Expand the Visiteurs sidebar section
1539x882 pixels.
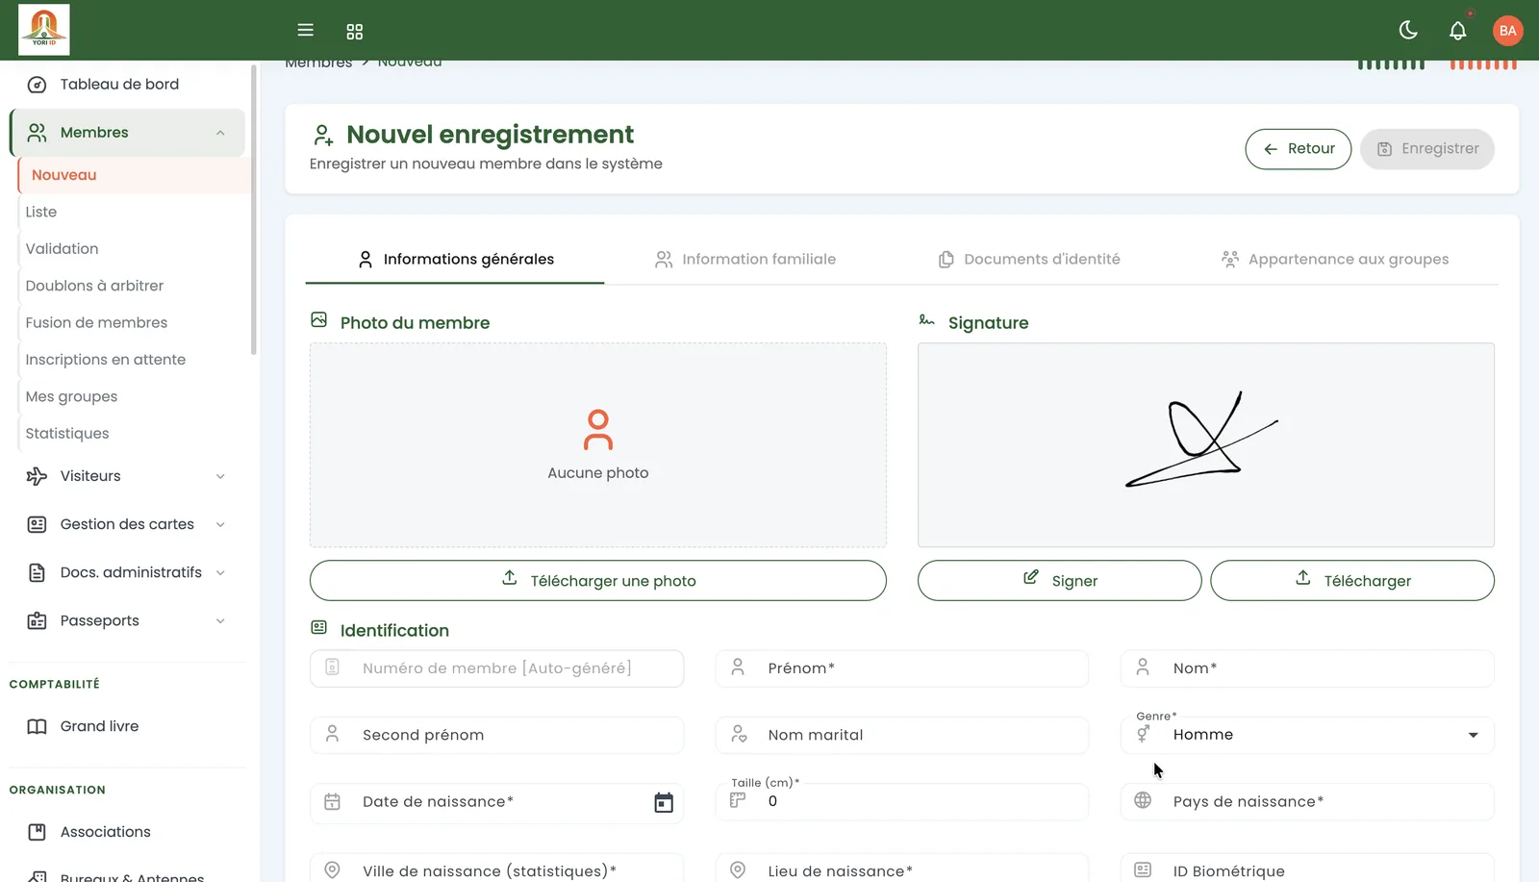(x=127, y=476)
